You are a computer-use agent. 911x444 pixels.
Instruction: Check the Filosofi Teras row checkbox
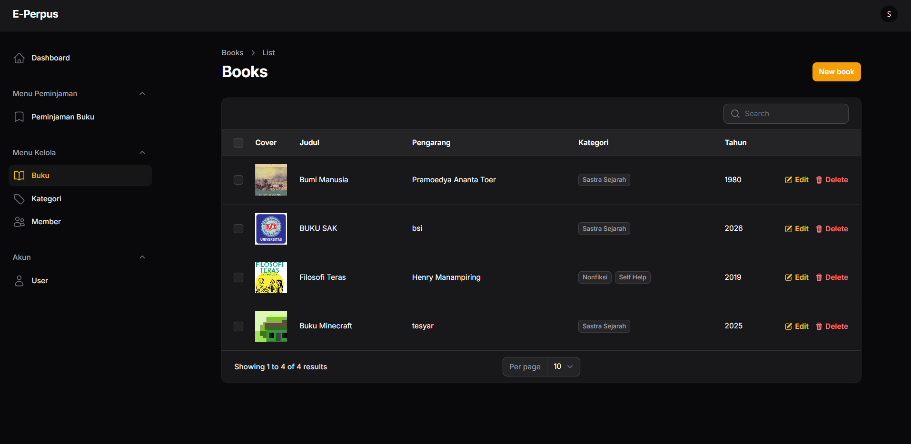tap(238, 277)
